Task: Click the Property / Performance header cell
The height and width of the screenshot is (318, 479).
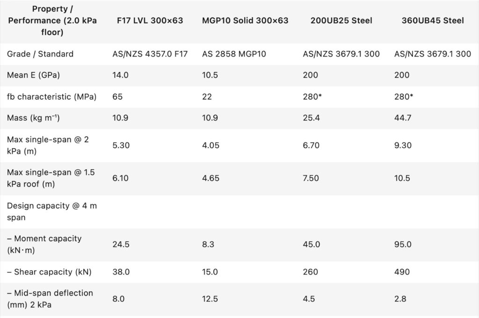Action: [52, 21]
